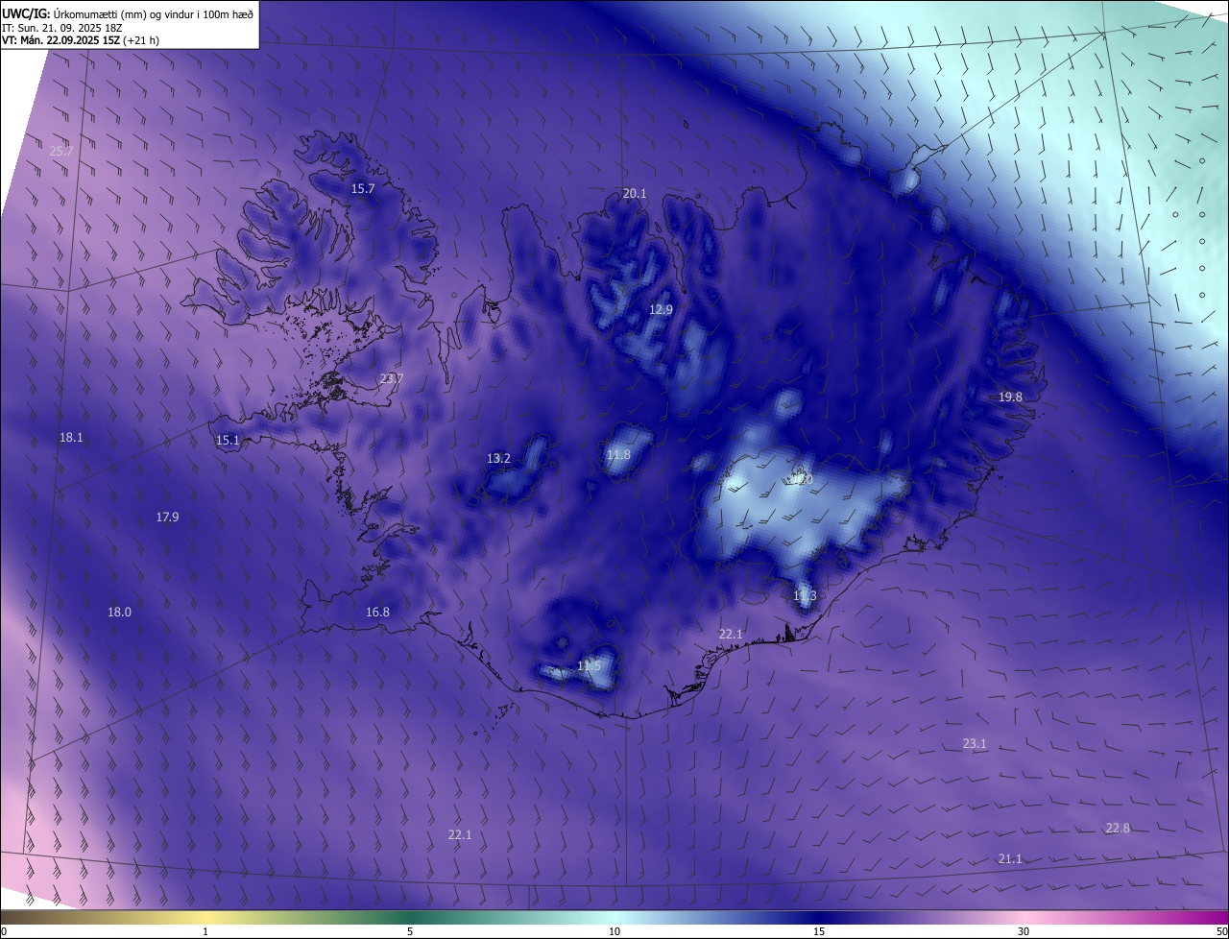Pick the 19.8 value label on the map
Viewport: 1229px width, 939px height.
1011,397
